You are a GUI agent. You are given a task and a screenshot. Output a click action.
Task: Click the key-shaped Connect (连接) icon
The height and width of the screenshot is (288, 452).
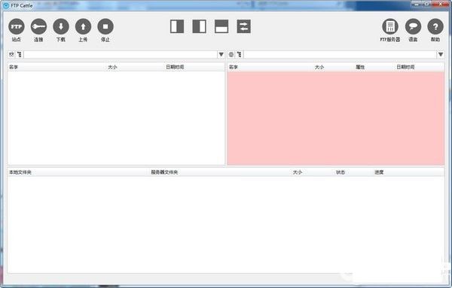point(38,27)
